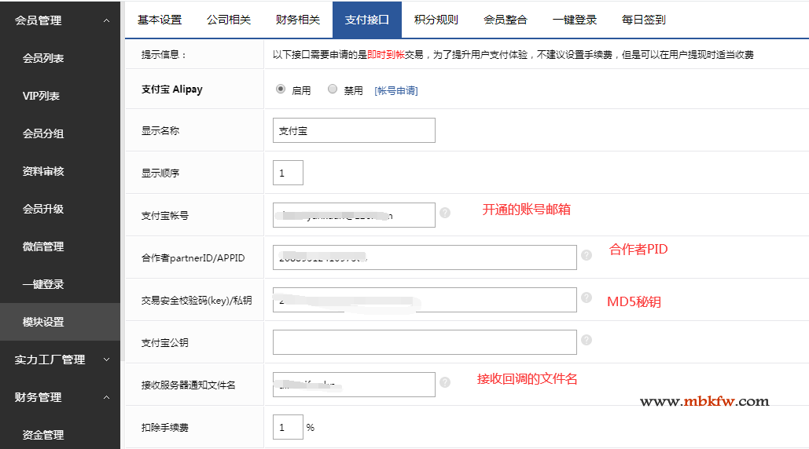The image size is (809, 449).
Task: Click help icon next to 支付宝公钥 field
Action: 586,340
